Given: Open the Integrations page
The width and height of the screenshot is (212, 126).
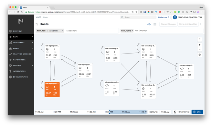Looking at the screenshot, I should [x=21, y=71].
